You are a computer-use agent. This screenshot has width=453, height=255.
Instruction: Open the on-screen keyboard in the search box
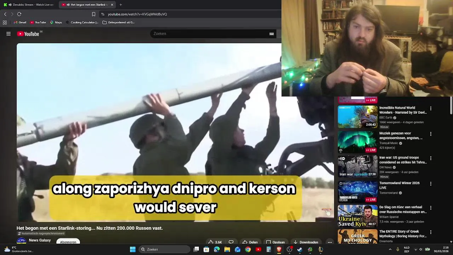click(x=271, y=34)
